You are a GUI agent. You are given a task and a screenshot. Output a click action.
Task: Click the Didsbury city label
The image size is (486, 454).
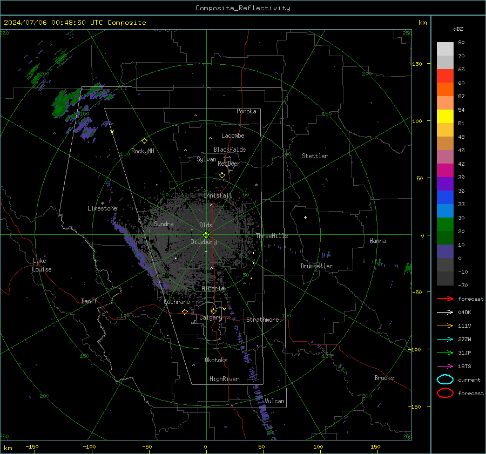click(204, 242)
